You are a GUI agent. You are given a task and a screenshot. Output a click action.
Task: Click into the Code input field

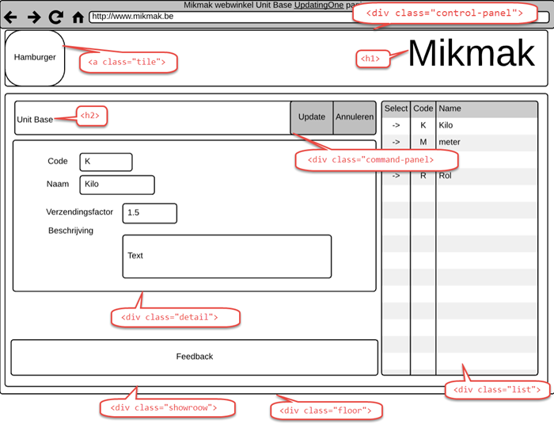tap(105, 162)
